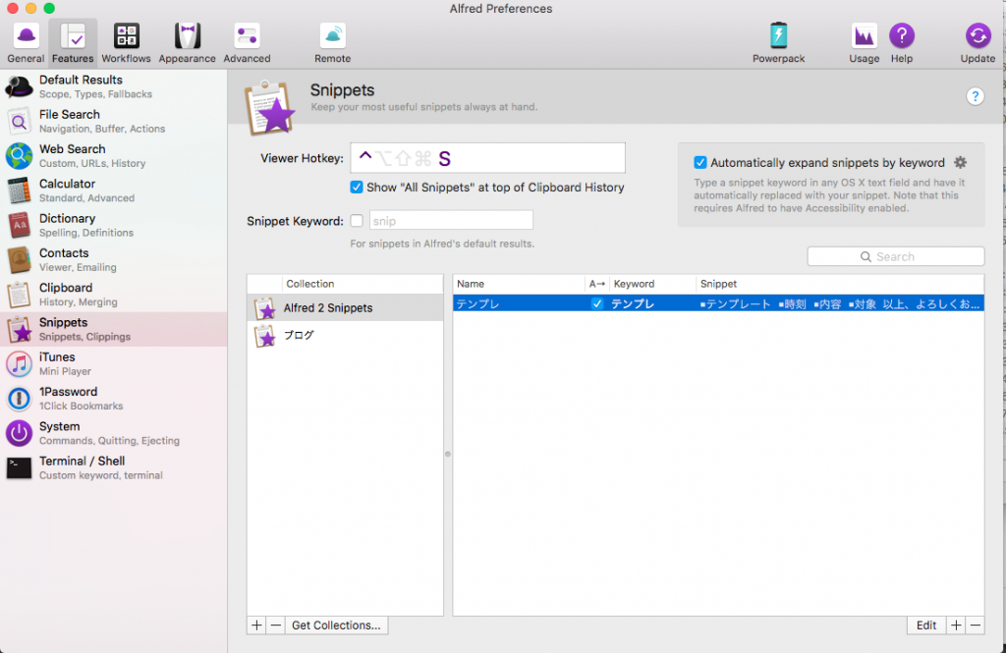Select the 1Password feature
The width and height of the screenshot is (1006, 653).
114,399
